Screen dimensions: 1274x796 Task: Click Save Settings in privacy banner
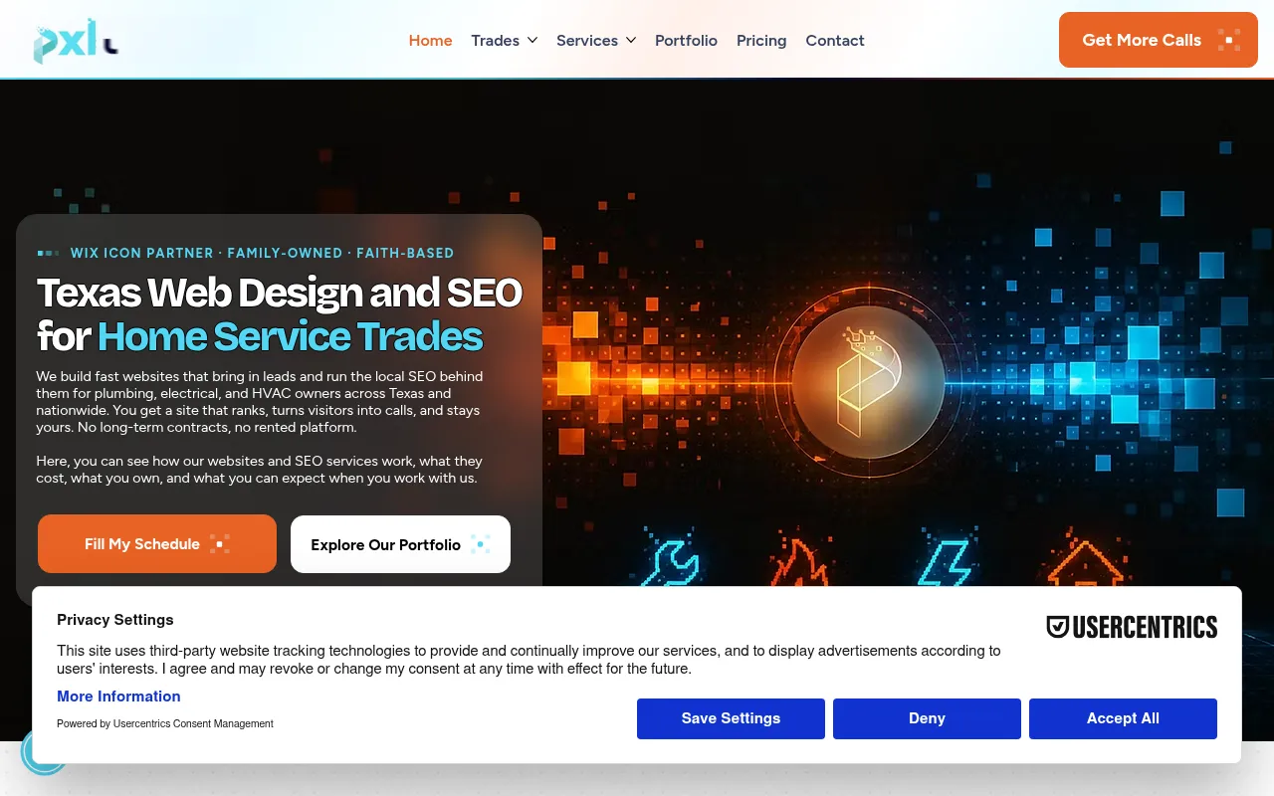point(731,718)
